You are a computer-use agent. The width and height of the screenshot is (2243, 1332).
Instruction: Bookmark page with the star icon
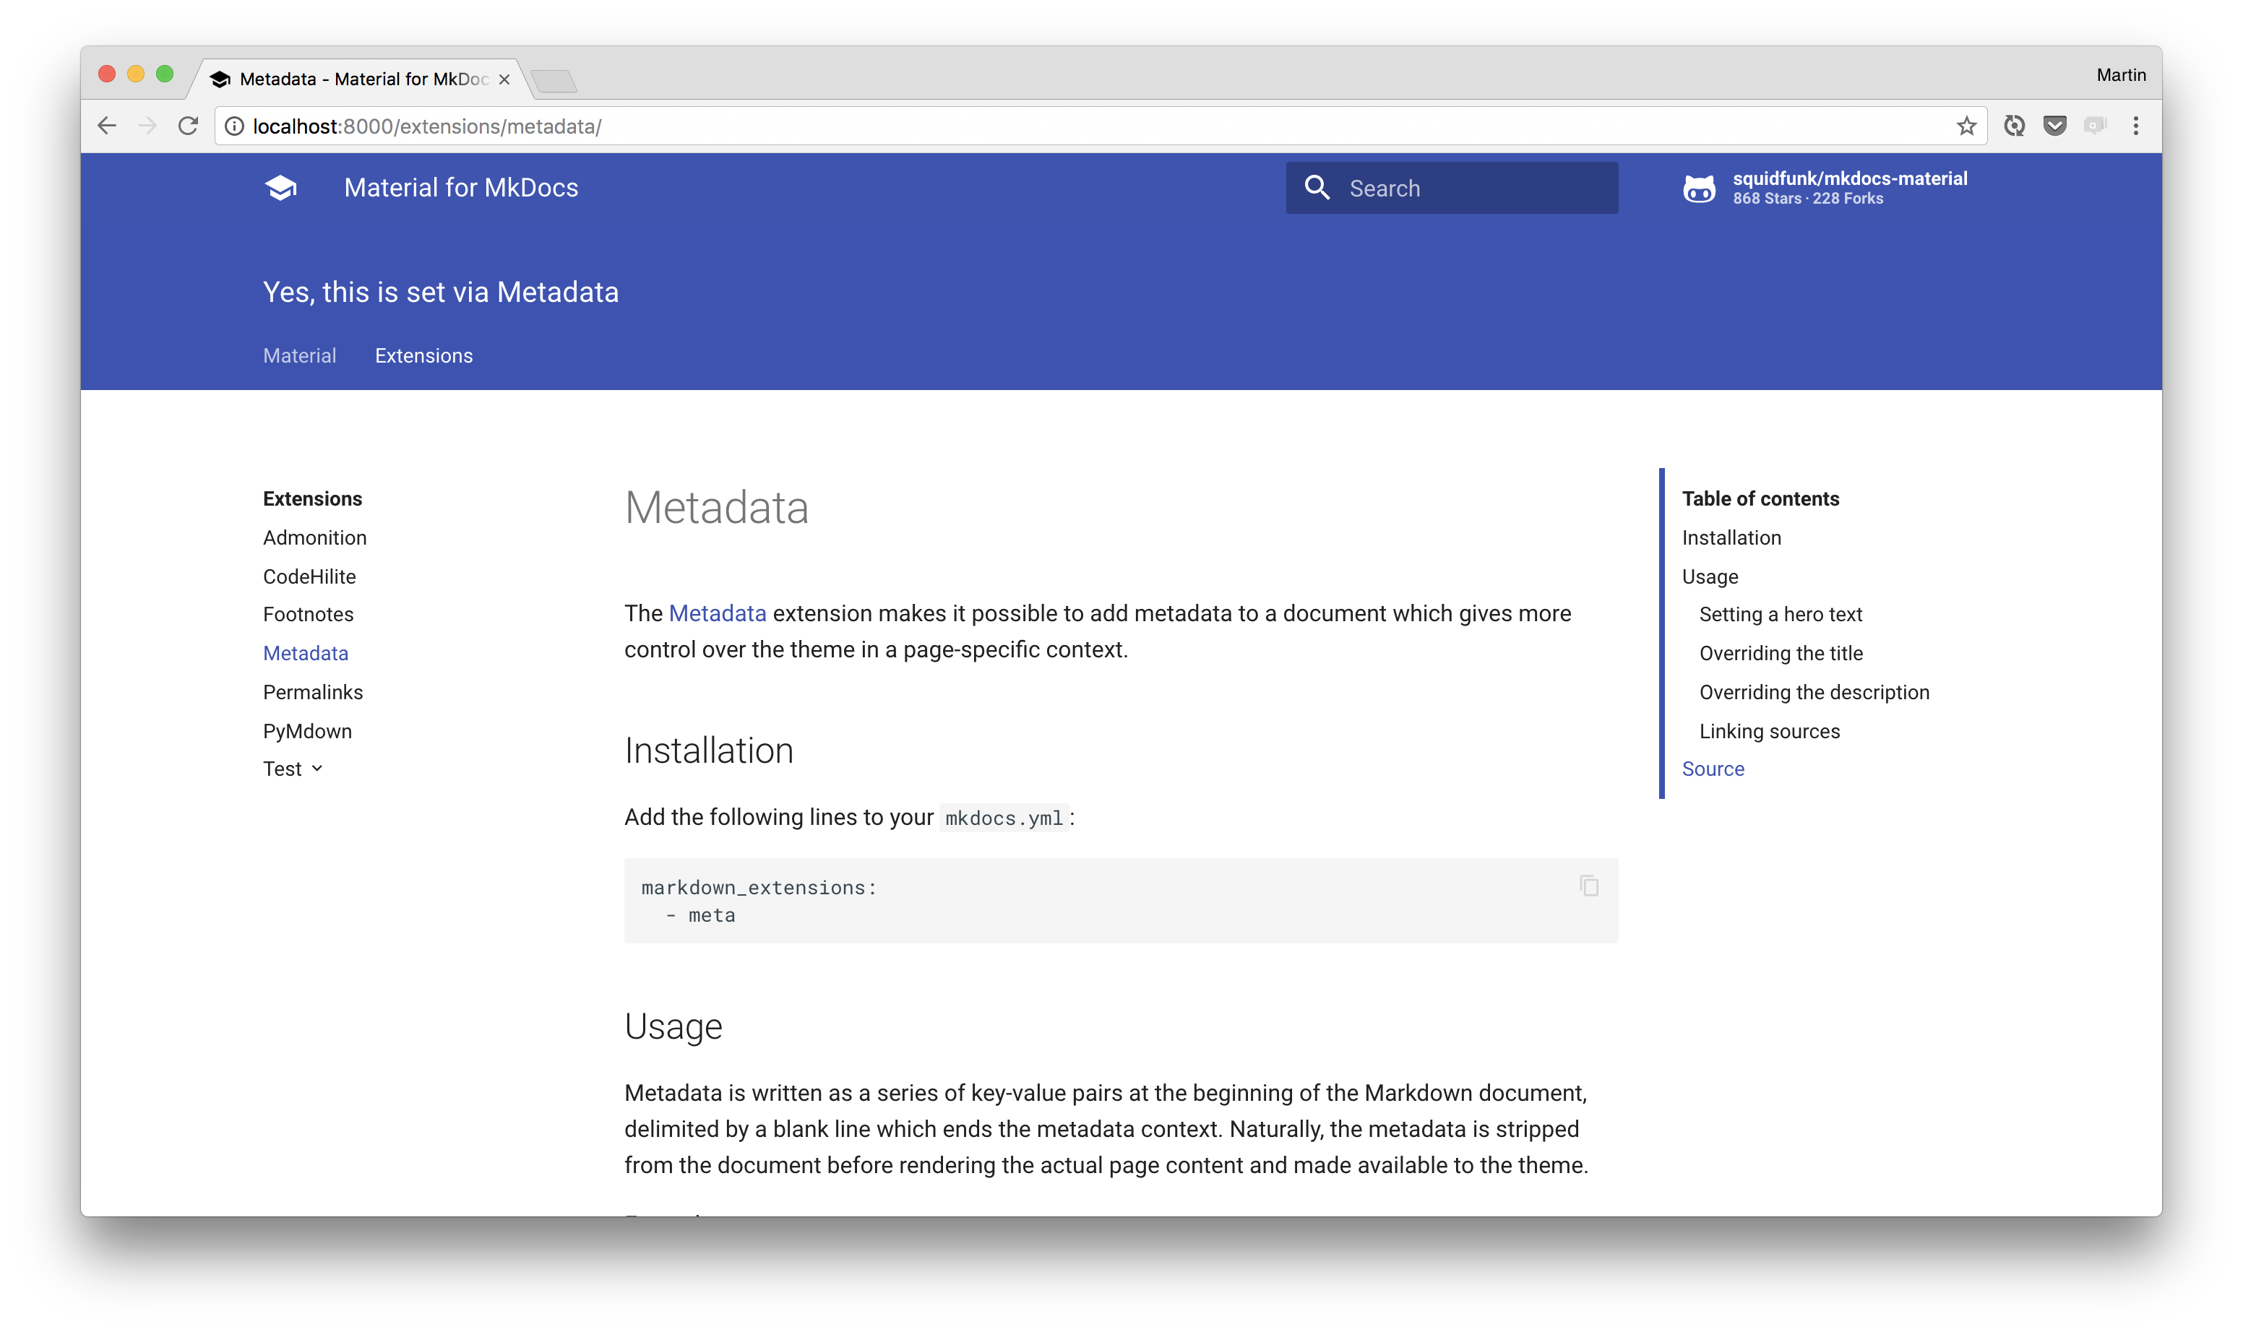(x=1966, y=126)
